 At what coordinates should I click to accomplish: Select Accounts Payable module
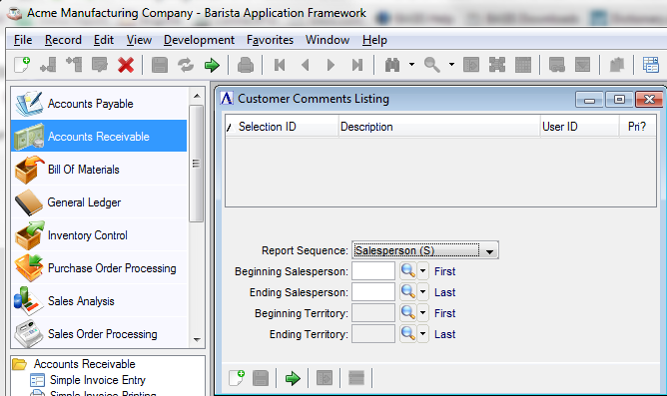pyautogui.click(x=99, y=104)
